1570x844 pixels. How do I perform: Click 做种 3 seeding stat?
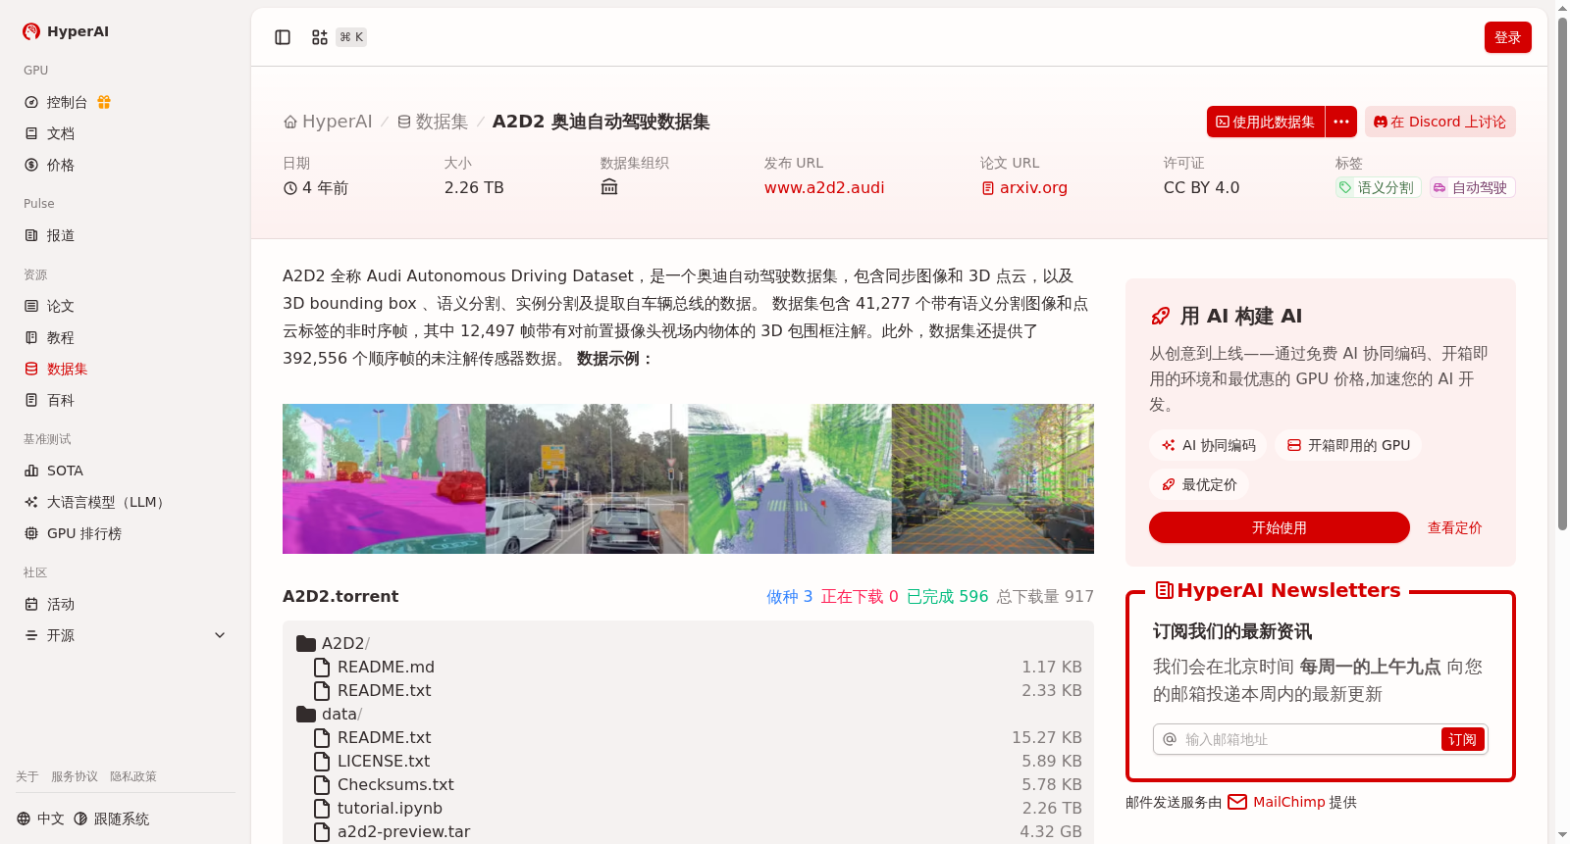(x=789, y=596)
